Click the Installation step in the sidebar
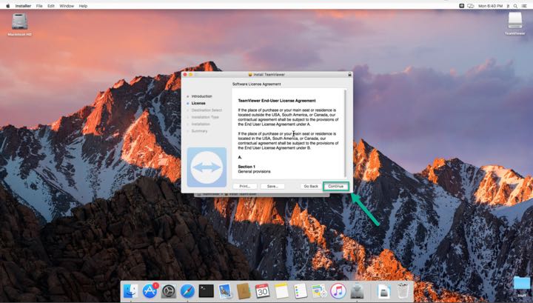Image resolution: width=533 pixels, height=303 pixels. (201, 124)
